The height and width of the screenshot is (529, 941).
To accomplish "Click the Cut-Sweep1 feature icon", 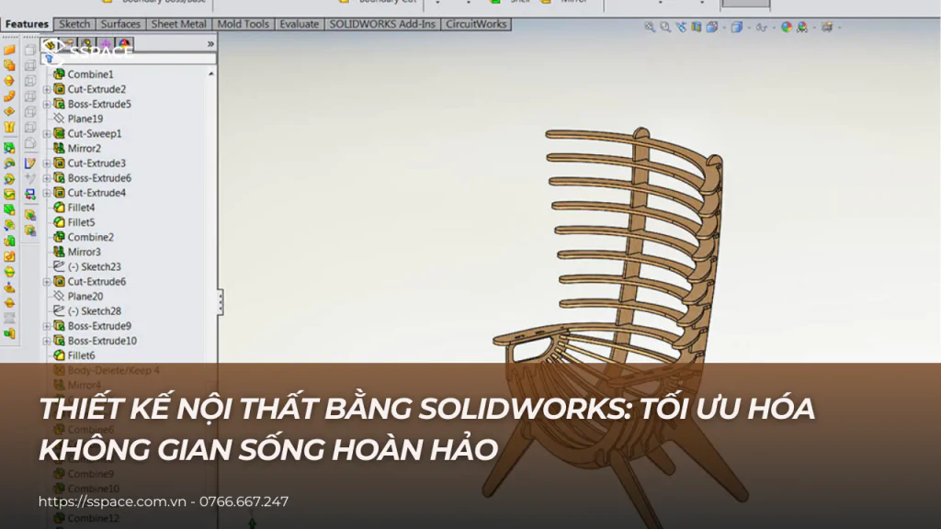I will pyautogui.click(x=59, y=133).
